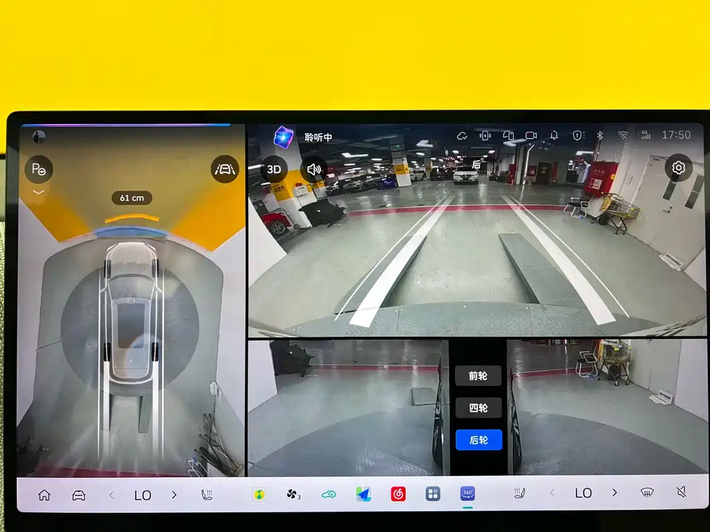The height and width of the screenshot is (532, 710).
Task: Open the fan climate control icon
Action: pyautogui.click(x=293, y=495)
